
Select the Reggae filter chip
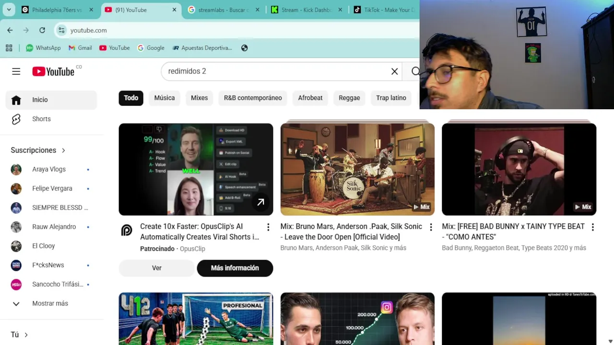coord(349,98)
